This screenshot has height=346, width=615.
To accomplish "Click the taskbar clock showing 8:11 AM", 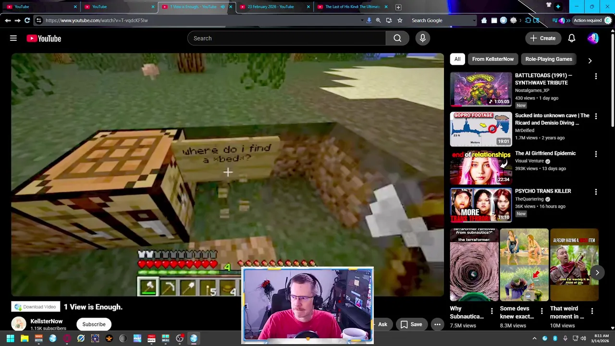I will tap(601, 338).
